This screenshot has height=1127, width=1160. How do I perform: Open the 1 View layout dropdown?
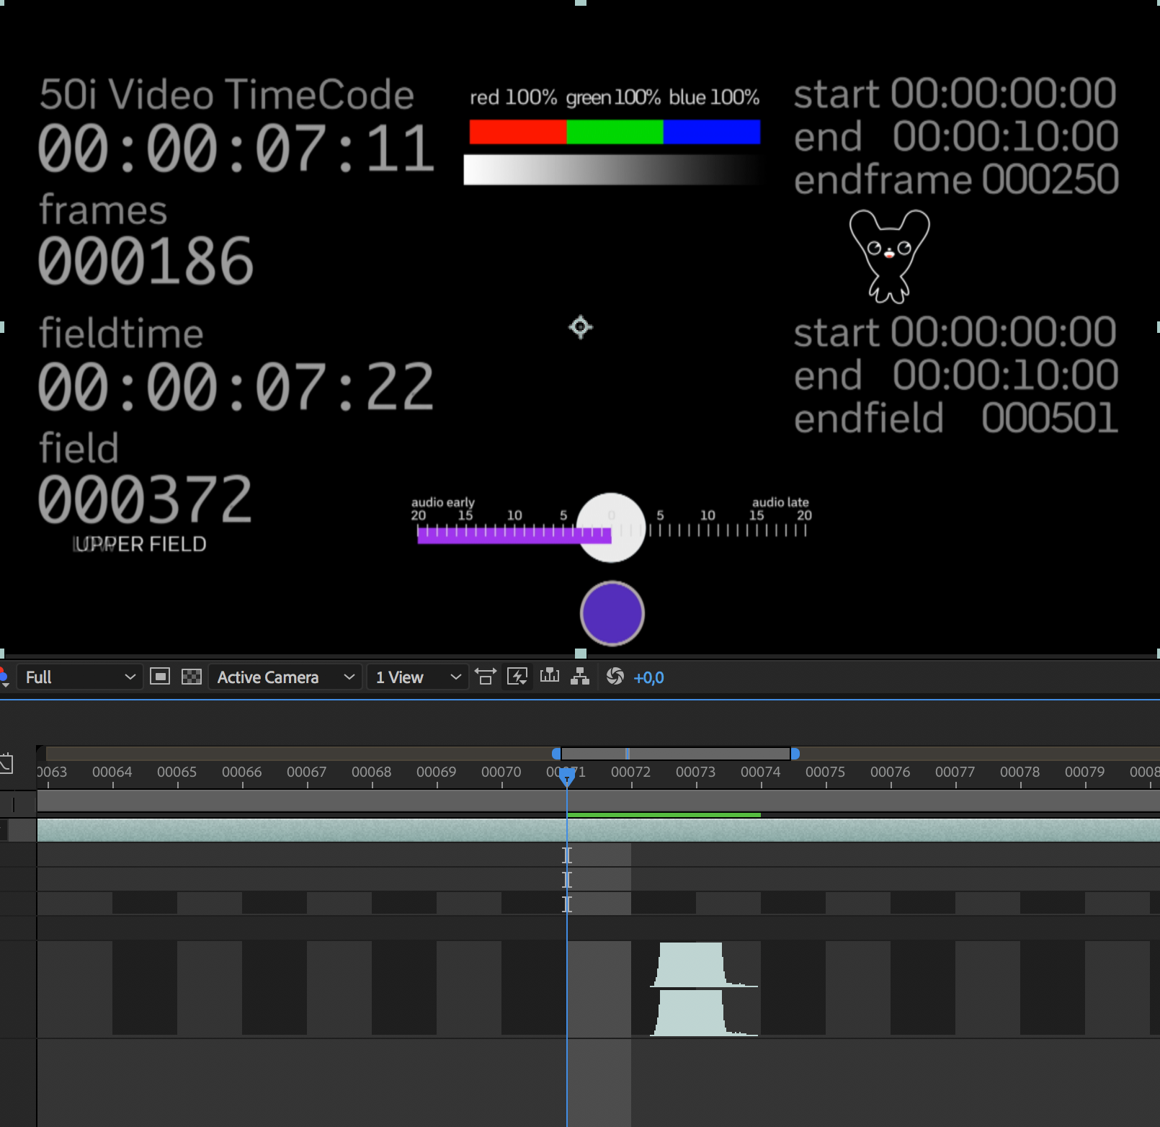[x=417, y=677]
